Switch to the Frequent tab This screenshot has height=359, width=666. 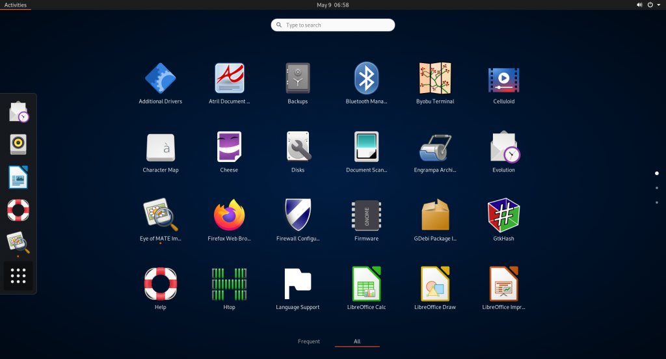point(309,341)
